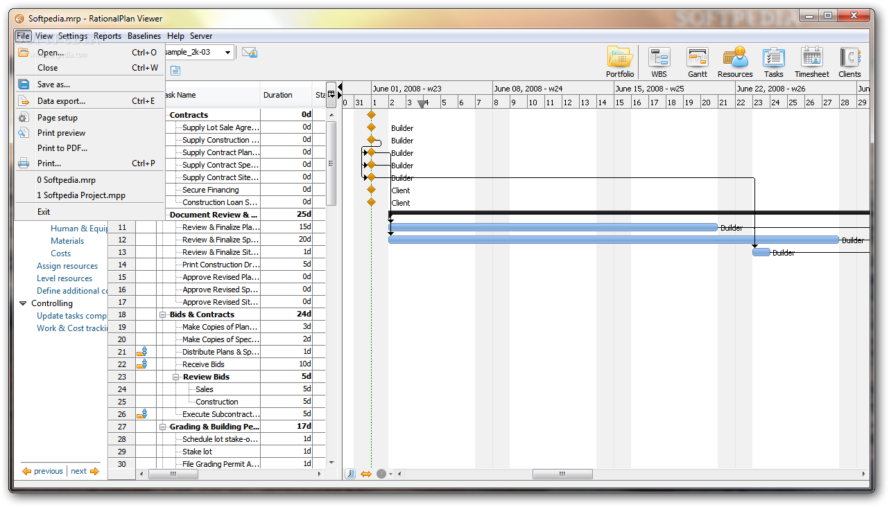Open the Help menu
This screenshot has height=507, width=889.
point(176,36)
